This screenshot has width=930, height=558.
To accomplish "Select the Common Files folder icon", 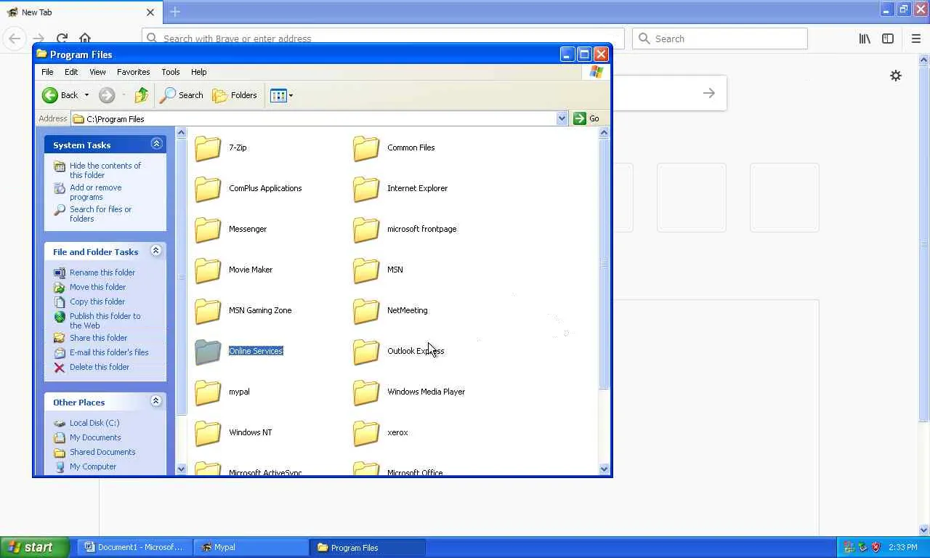I will pyautogui.click(x=366, y=147).
